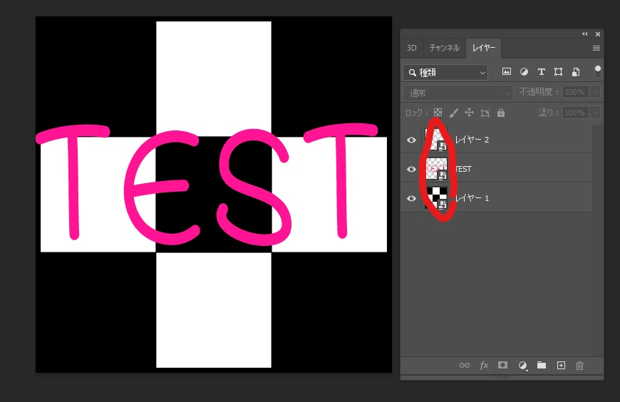Viewport: 620px width, 402px height.
Task: Switch to the 3D tab
Action: 412,48
